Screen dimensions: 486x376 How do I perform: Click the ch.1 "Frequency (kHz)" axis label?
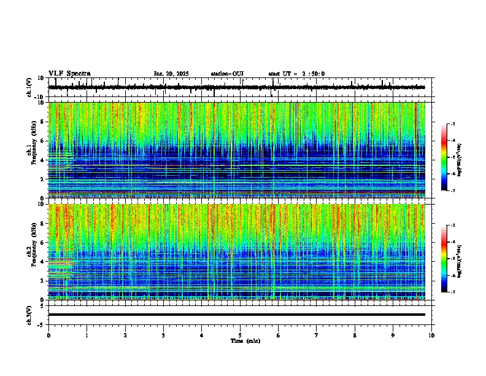[34, 143]
